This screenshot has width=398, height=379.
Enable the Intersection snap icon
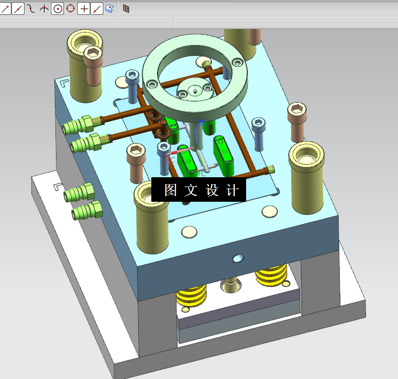point(44,9)
